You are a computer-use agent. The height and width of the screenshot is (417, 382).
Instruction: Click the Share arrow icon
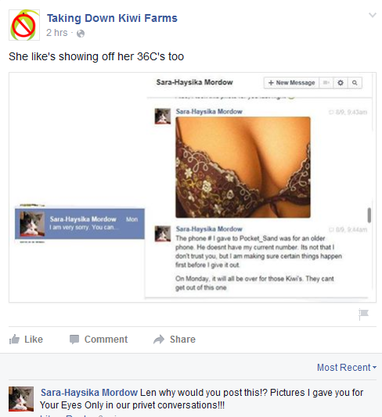tap(159, 340)
